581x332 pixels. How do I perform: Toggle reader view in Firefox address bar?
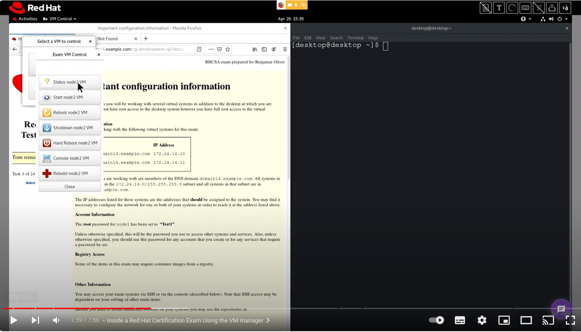[x=199, y=49]
